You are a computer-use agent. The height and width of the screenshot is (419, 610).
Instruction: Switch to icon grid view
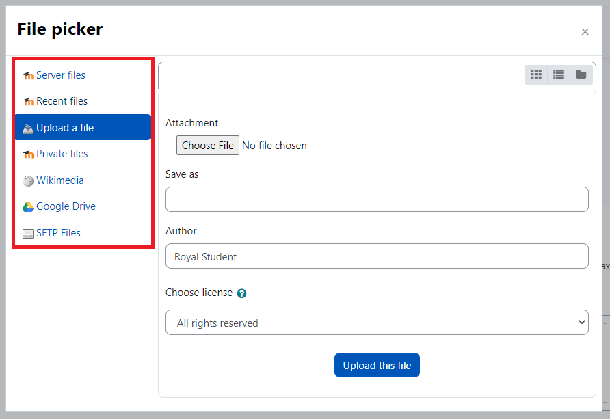pos(535,75)
